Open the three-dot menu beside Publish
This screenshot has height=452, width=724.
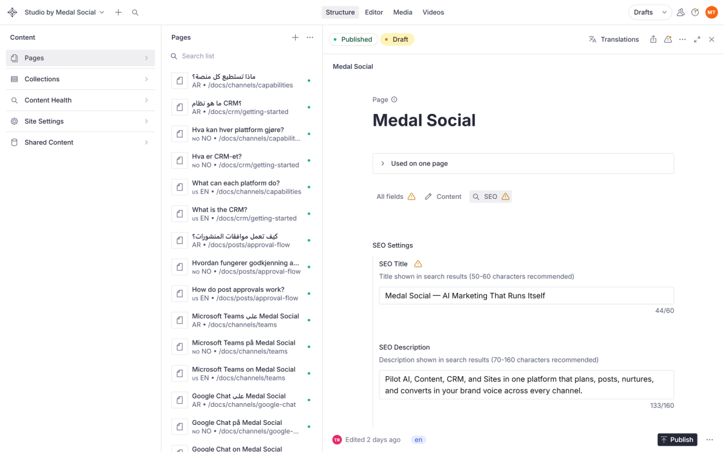[710, 440]
